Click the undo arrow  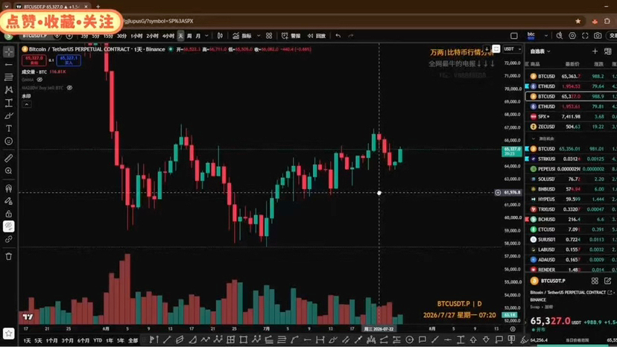(338, 36)
